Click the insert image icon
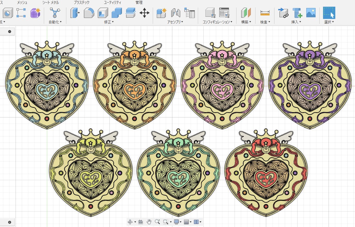The height and width of the screenshot is (227, 355). (311, 13)
